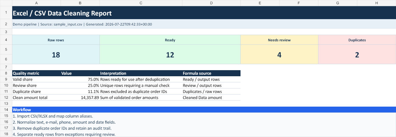396x137 pixels.
Task: Click the 'Duplicate share' cell
Action: [36, 91]
